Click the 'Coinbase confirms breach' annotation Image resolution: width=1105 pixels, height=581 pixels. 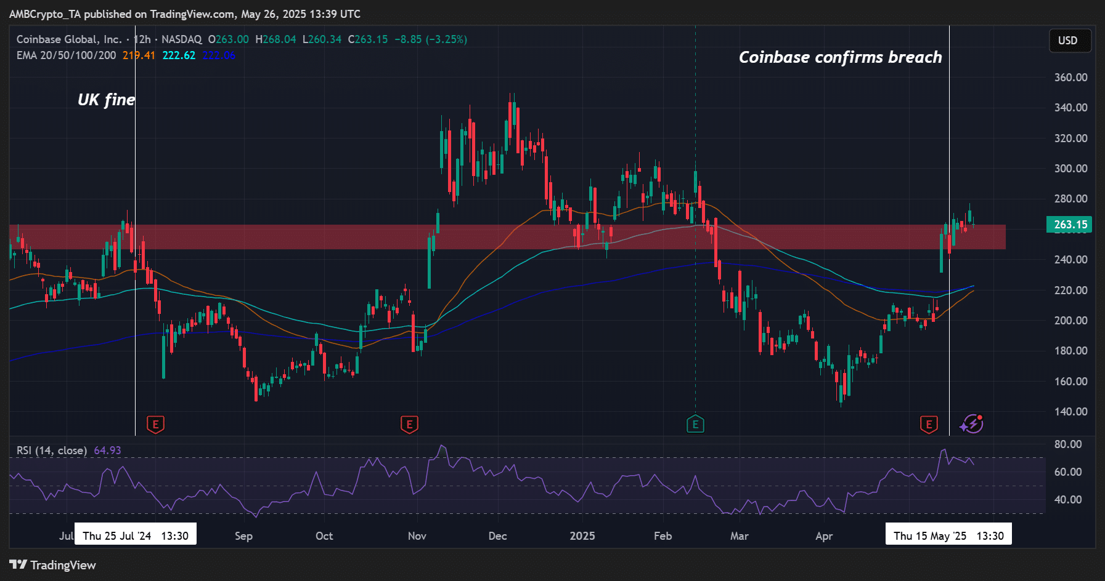coord(841,57)
